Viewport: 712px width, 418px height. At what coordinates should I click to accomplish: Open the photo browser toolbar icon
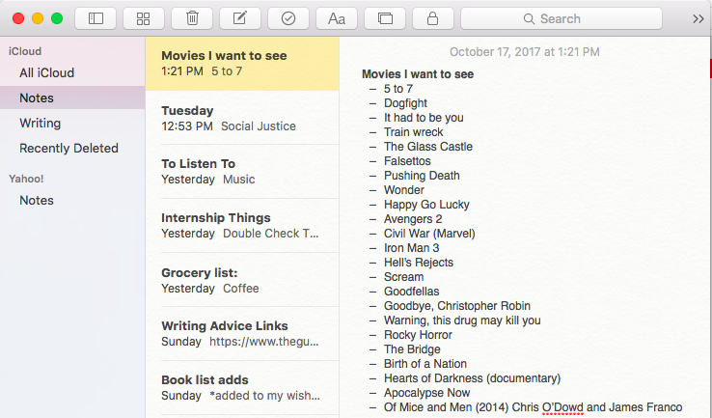385,18
